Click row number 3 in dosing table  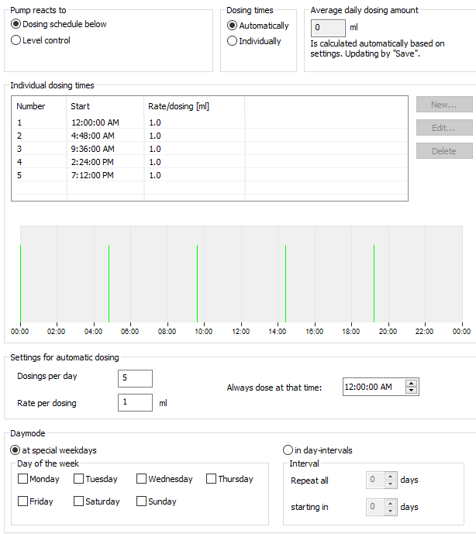(x=19, y=149)
